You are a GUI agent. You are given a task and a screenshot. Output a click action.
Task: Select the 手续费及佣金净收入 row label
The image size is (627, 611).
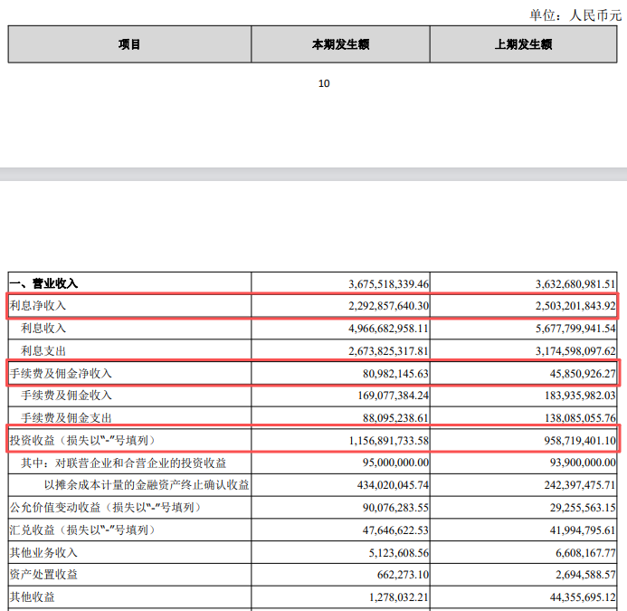[61, 373]
